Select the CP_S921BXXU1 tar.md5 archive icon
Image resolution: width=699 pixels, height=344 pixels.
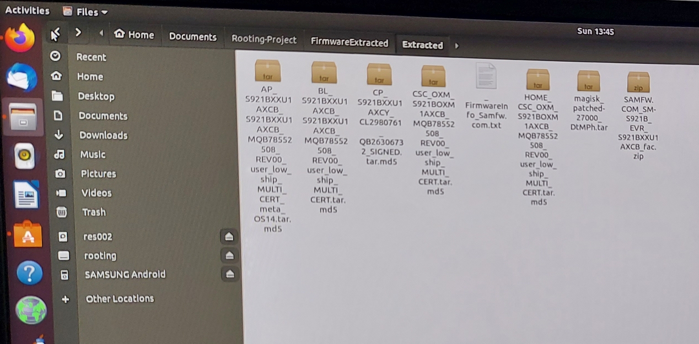point(379,74)
